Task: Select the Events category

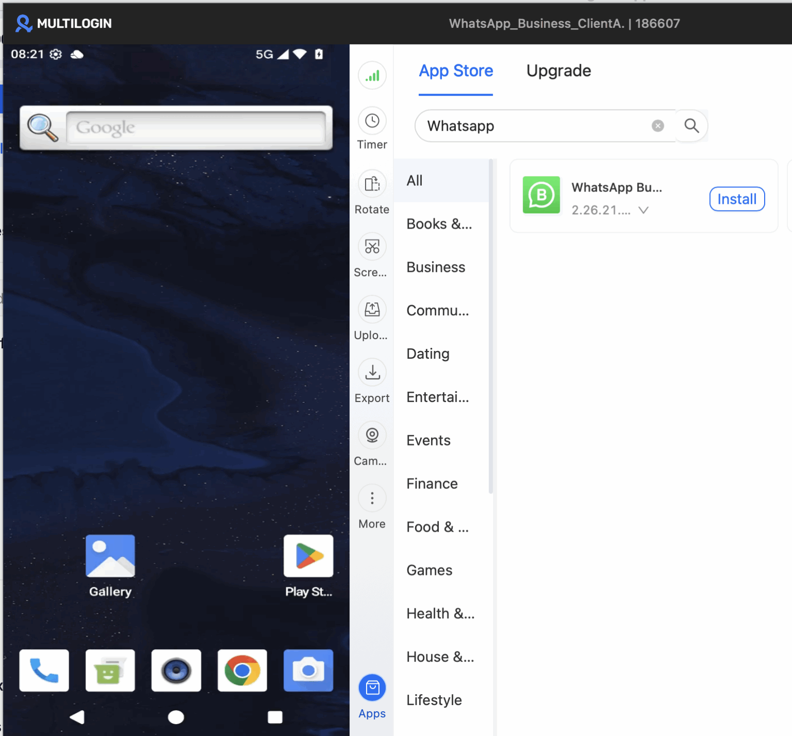Action: pos(441,441)
